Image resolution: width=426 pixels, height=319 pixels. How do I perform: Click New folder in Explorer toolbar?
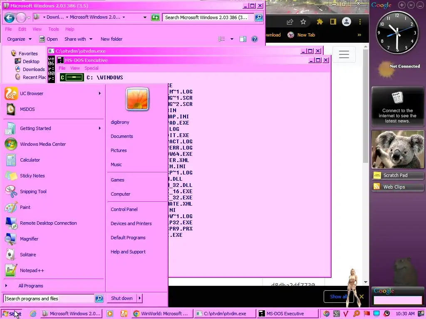pos(111,39)
